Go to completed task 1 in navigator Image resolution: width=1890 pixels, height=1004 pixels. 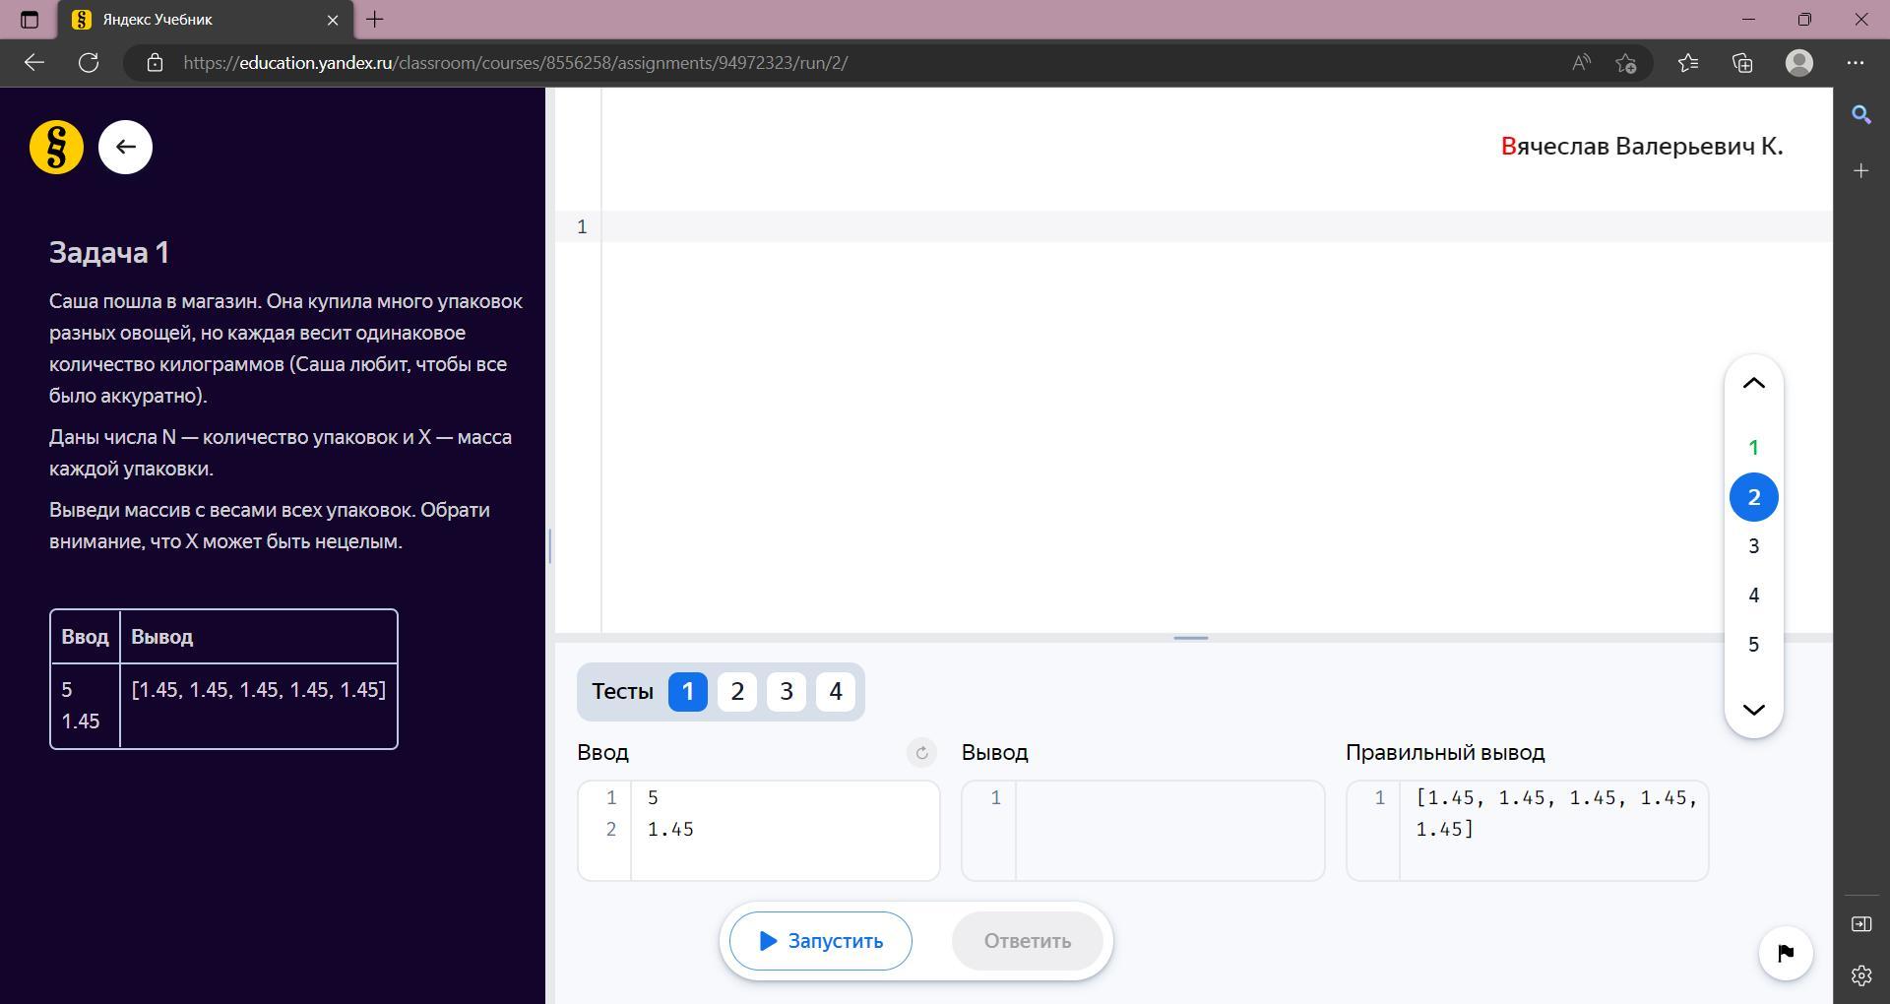click(1753, 448)
